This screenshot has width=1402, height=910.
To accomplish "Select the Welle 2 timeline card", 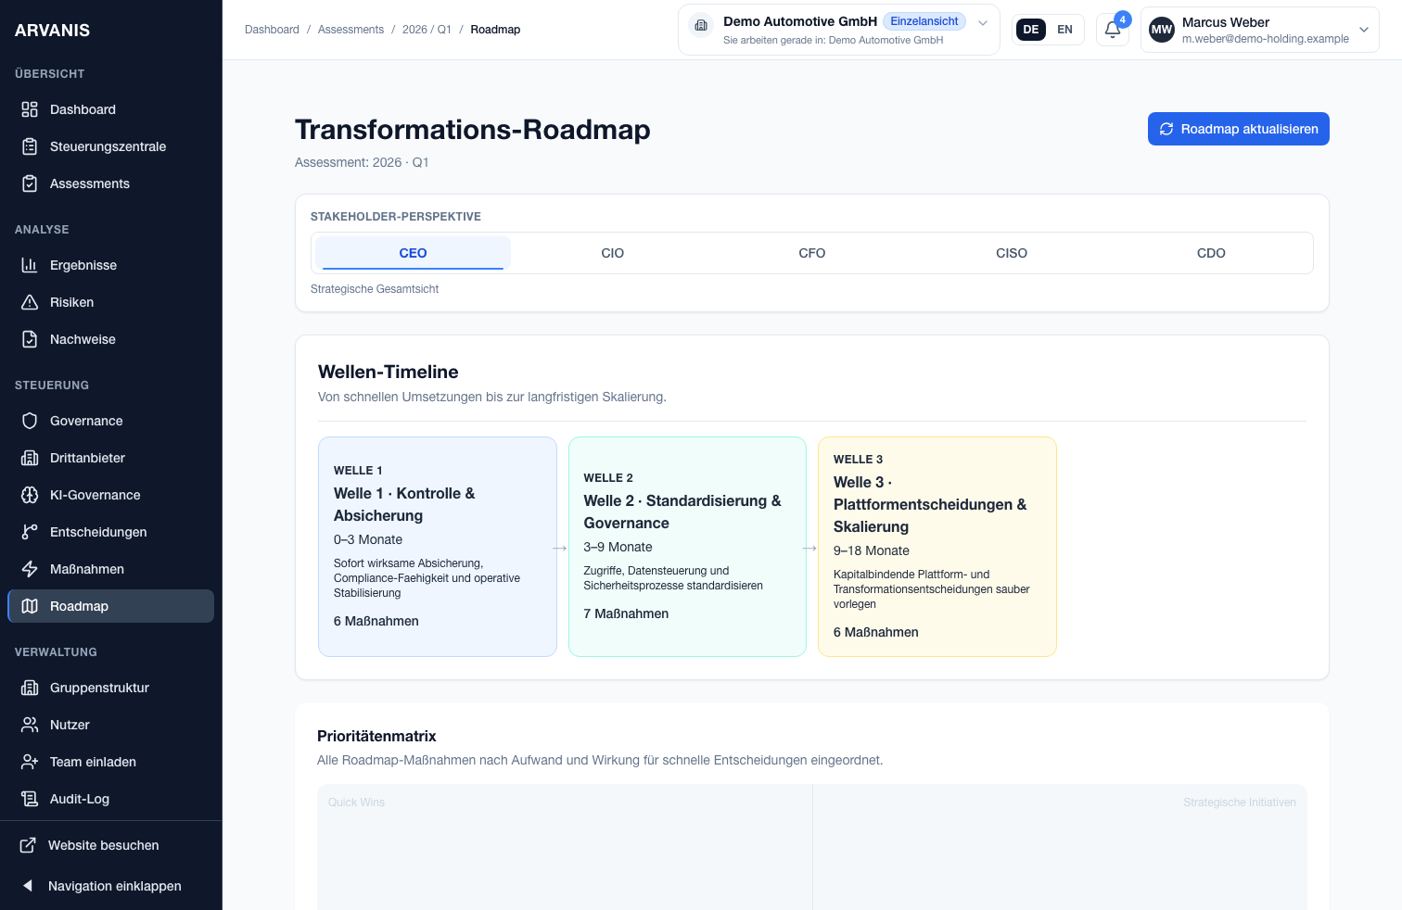I will pyautogui.click(x=687, y=547).
